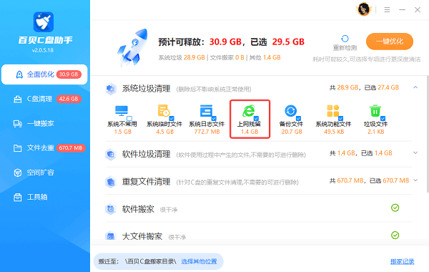Image resolution: width=429 pixels, height=272 pixels.
Task: Click the 系统垃圾清理 heading text
Action: pyautogui.click(x=146, y=89)
